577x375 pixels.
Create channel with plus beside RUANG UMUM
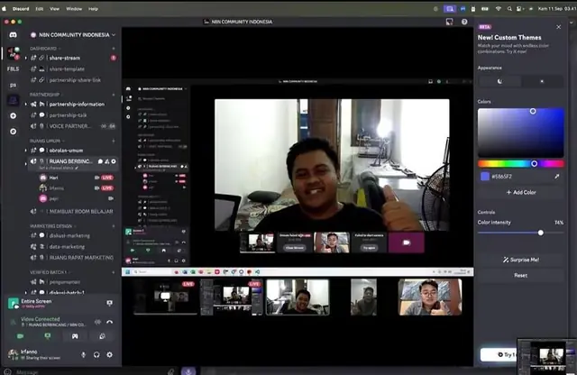[114, 141]
